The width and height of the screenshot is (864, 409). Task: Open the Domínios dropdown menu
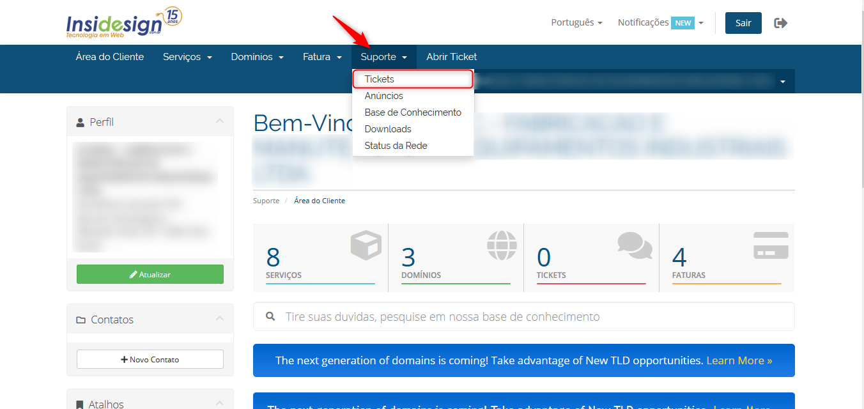pos(257,57)
